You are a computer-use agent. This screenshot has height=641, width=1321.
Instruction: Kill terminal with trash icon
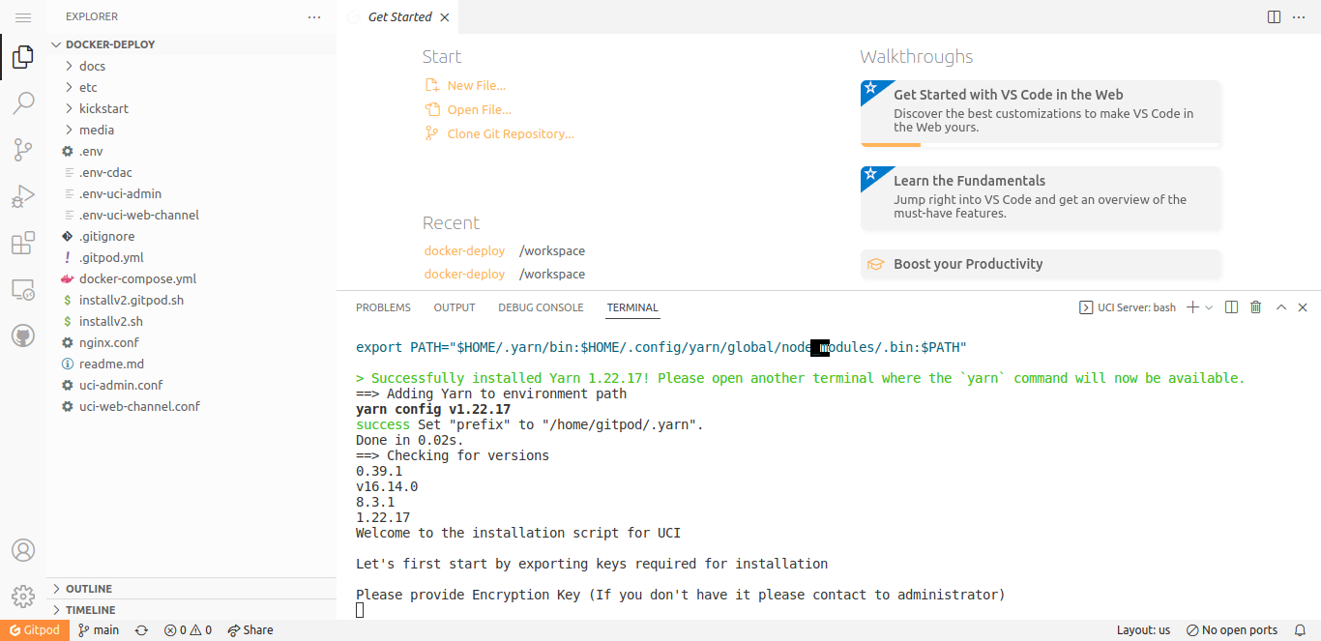point(1256,307)
